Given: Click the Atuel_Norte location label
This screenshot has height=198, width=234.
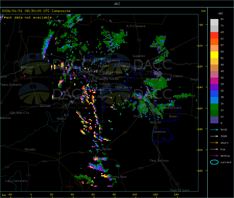Looking at the screenshot, I should click(x=123, y=87).
